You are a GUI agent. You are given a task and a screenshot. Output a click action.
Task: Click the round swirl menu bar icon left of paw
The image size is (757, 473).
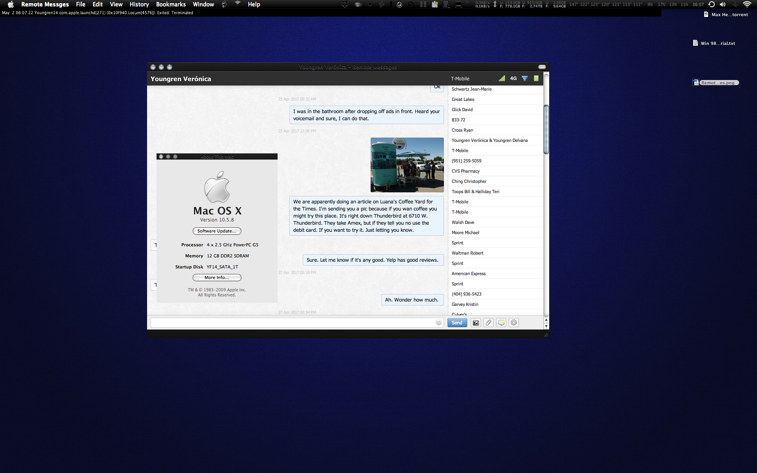399,4
